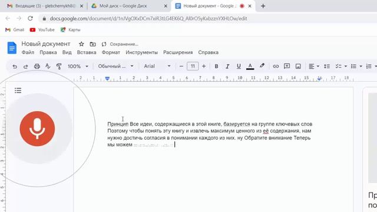Go back in browser history
Viewport: 377px width, 212px height.
pos(8,18)
